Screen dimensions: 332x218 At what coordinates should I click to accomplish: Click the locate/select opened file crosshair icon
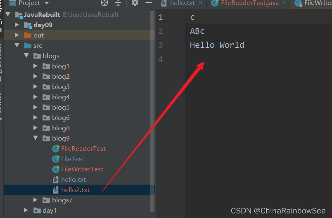coord(104,3)
